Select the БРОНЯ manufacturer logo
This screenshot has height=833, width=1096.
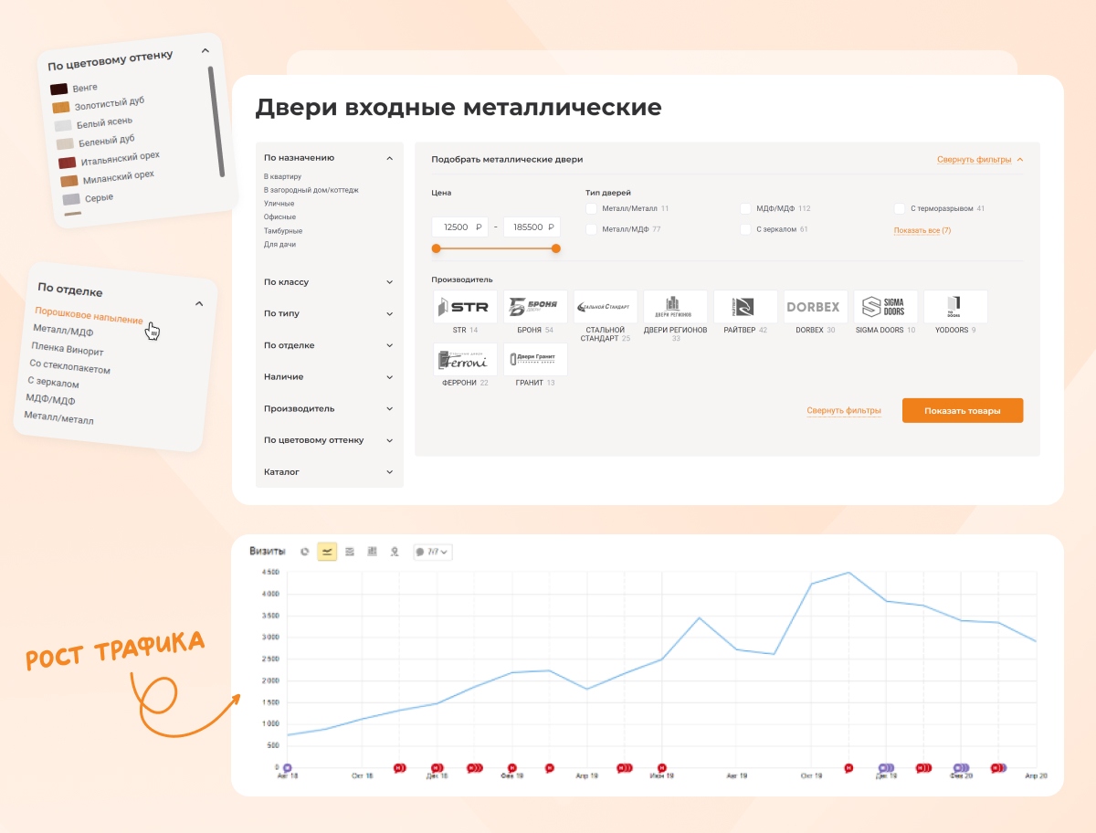tap(535, 307)
